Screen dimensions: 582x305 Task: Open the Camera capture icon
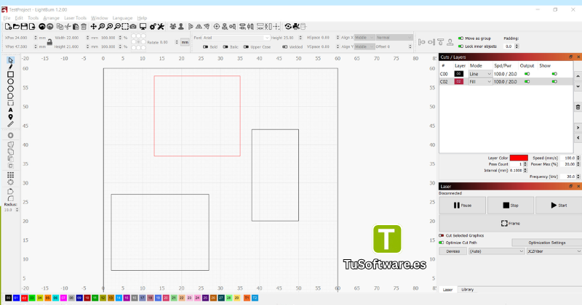[x=133, y=26]
